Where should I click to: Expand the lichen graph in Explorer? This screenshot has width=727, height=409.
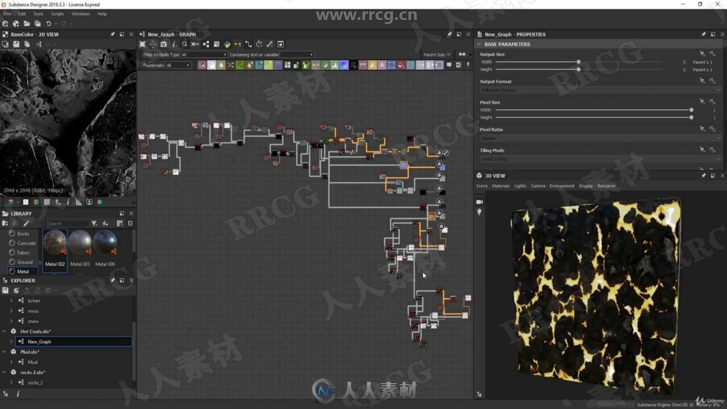[x=11, y=301]
